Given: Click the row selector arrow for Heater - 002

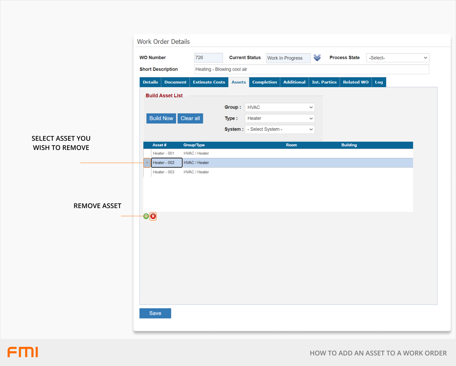Looking at the screenshot, I should [147, 163].
